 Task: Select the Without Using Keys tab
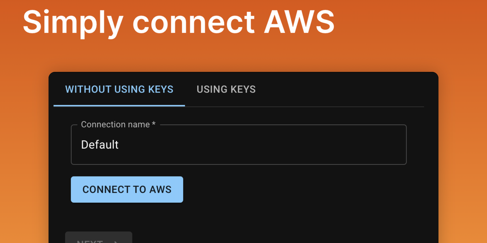(119, 89)
